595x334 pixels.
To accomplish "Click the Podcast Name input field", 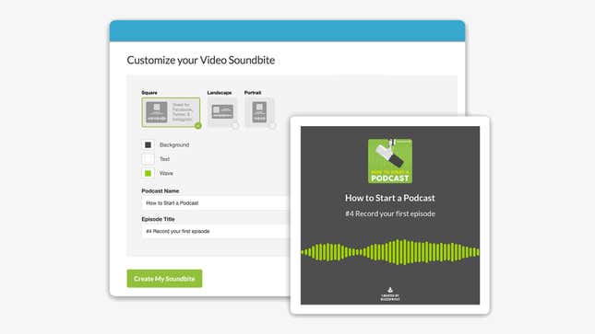I will [216, 203].
